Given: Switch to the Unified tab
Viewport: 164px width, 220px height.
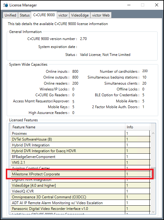Looking at the screenshot, I should [x=10, y=15].
